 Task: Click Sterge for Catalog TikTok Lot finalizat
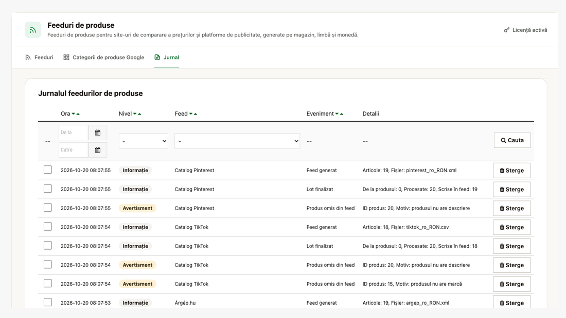point(512,246)
